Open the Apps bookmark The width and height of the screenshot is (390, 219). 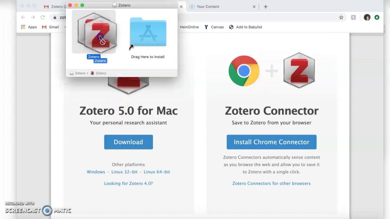coord(29,27)
